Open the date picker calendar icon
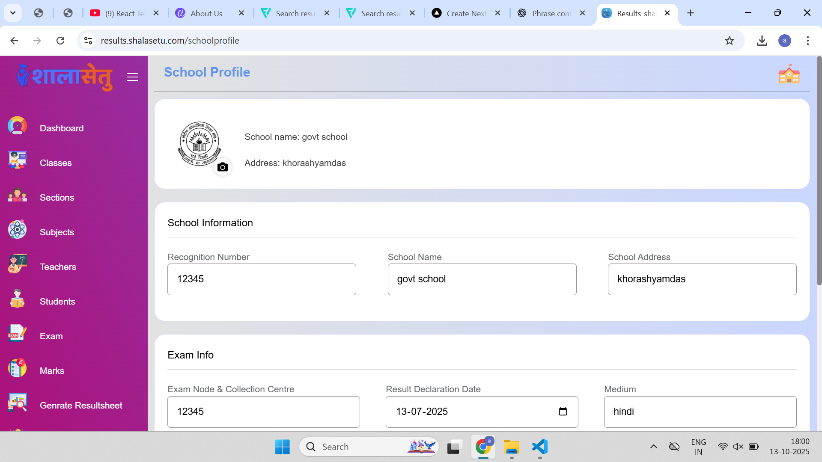Image resolution: width=822 pixels, height=462 pixels. [563, 412]
